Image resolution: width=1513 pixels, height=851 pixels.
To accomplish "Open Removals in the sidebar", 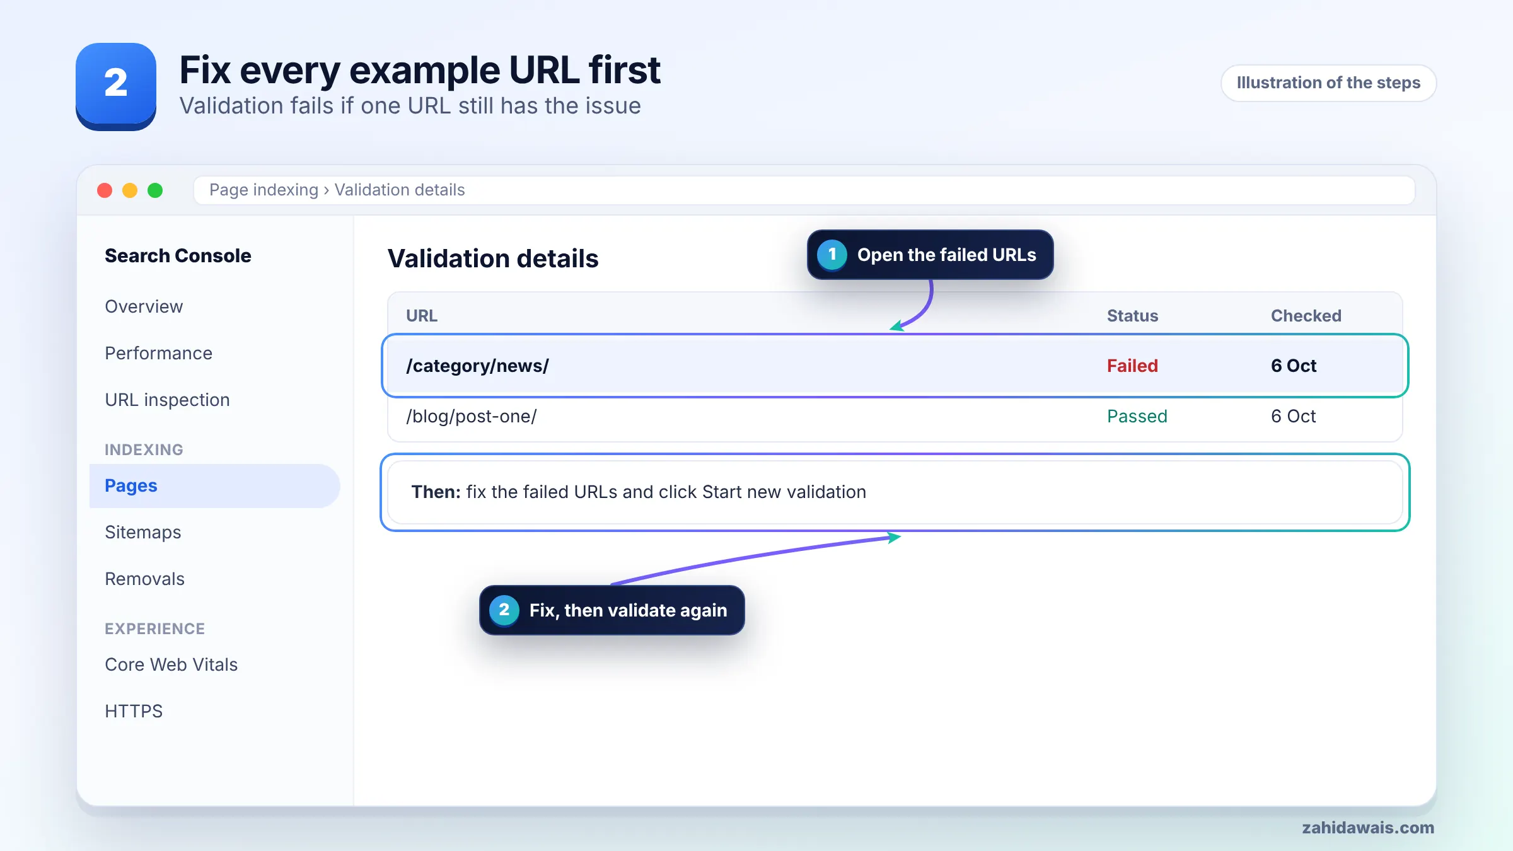I will (144, 579).
